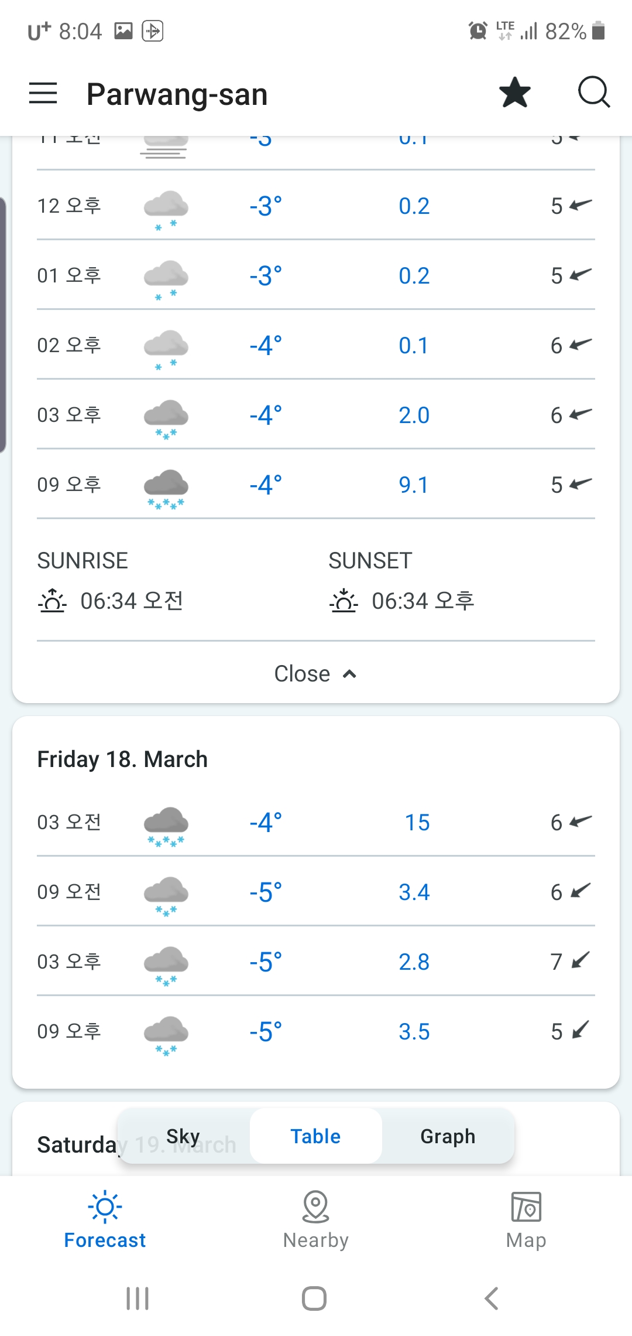Tap the Android back chevron

(x=492, y=1298)
